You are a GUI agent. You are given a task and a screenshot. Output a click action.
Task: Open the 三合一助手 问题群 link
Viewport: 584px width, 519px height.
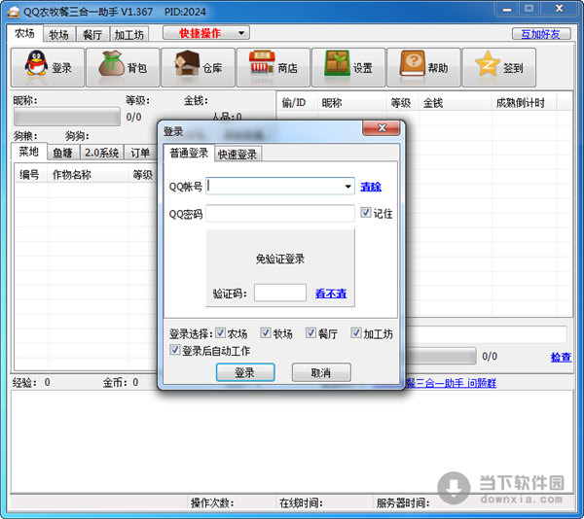tap(451, 383)
